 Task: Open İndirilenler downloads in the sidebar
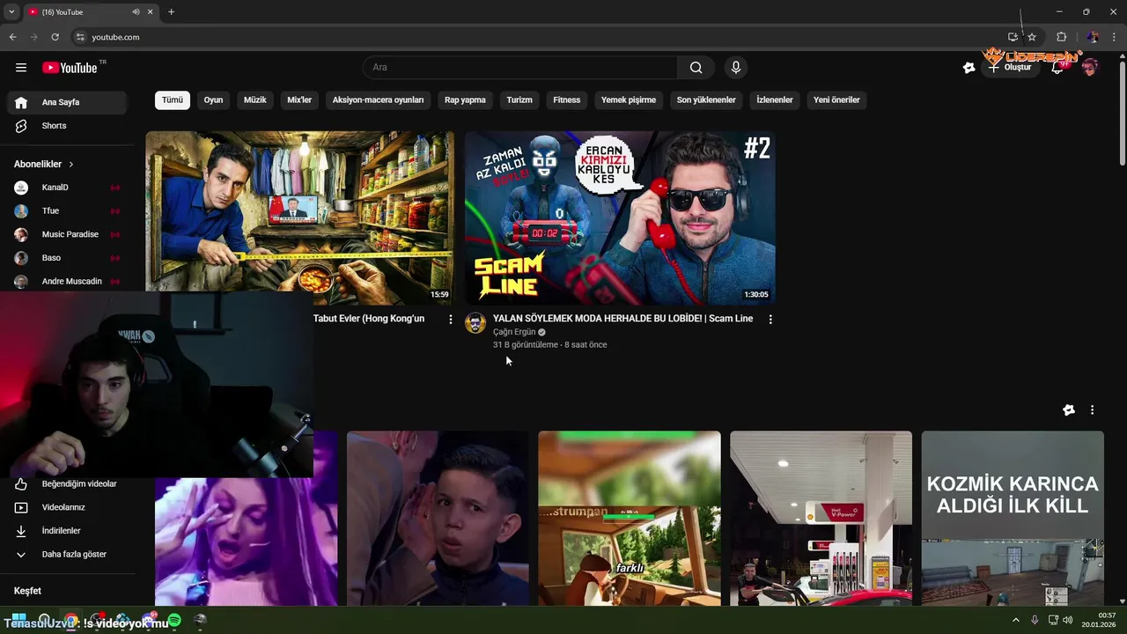[67, 531]
